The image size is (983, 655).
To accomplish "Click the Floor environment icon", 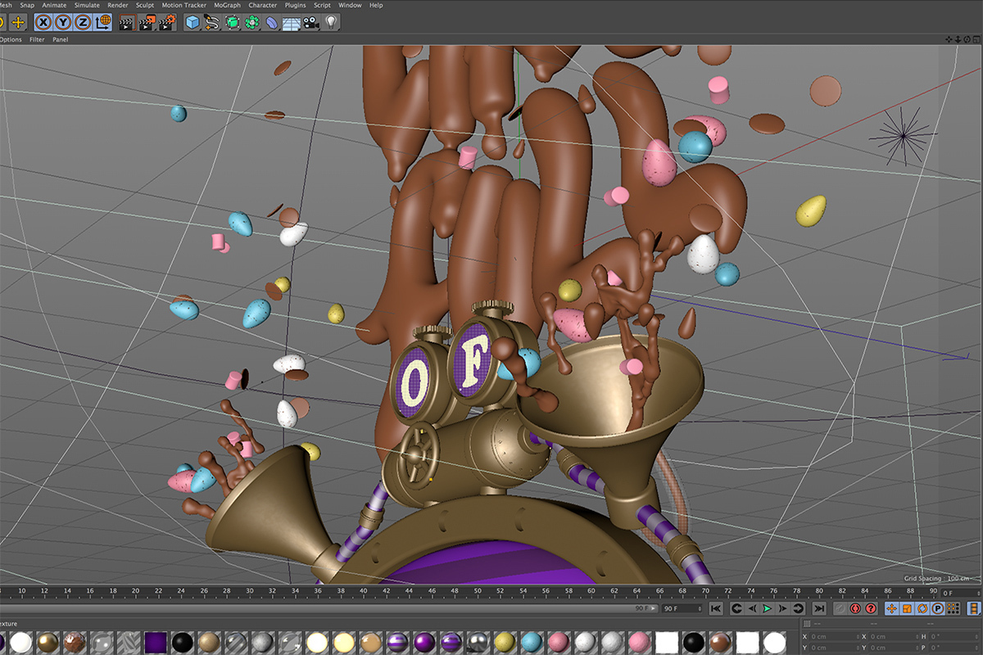I will pos(292,23).
